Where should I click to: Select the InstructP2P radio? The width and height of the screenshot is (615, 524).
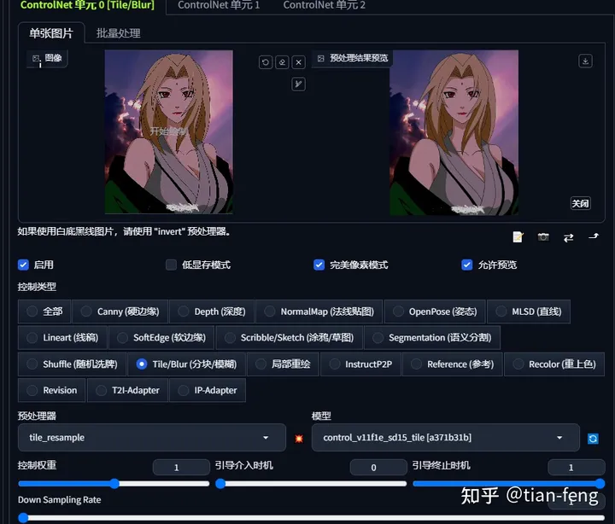click(x=335, y=364)
